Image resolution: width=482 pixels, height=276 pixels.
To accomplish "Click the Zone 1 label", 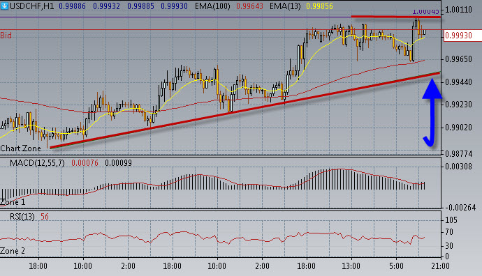I will pos(13,202).
